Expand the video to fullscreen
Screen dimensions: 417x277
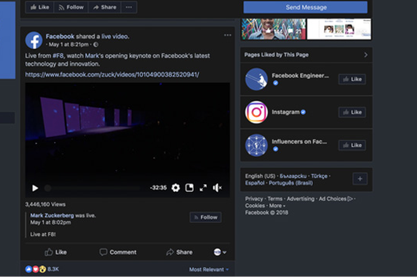pos(203,188)
